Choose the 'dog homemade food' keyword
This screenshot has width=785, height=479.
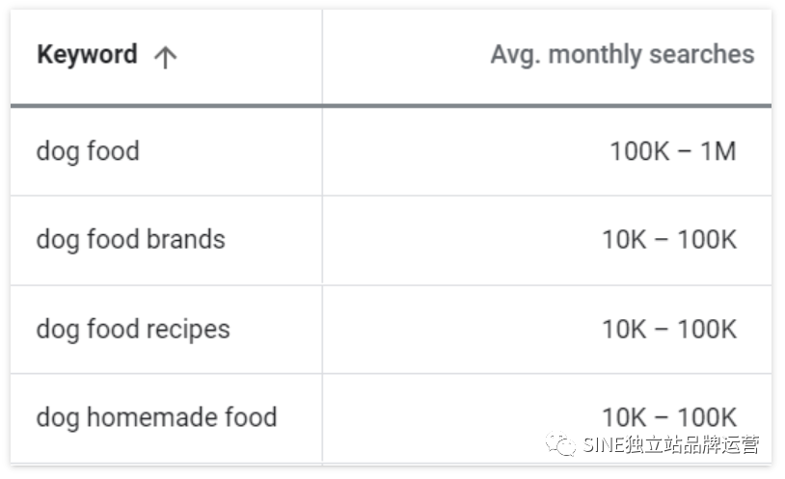[x=156, y=417]
